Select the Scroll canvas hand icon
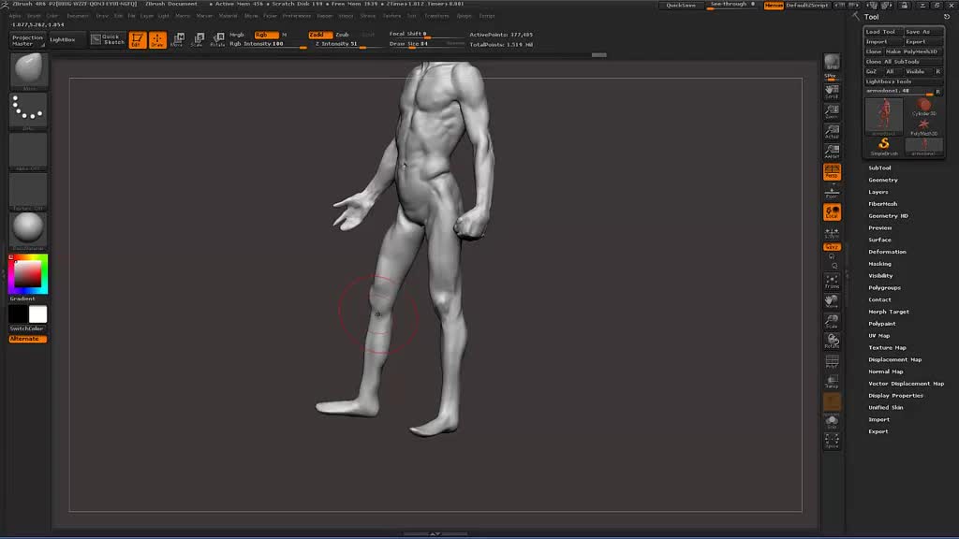 (x=832, y=93)
